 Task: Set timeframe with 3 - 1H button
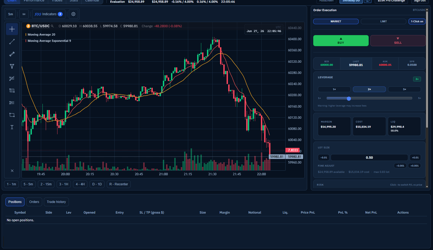tap(64, 184)
